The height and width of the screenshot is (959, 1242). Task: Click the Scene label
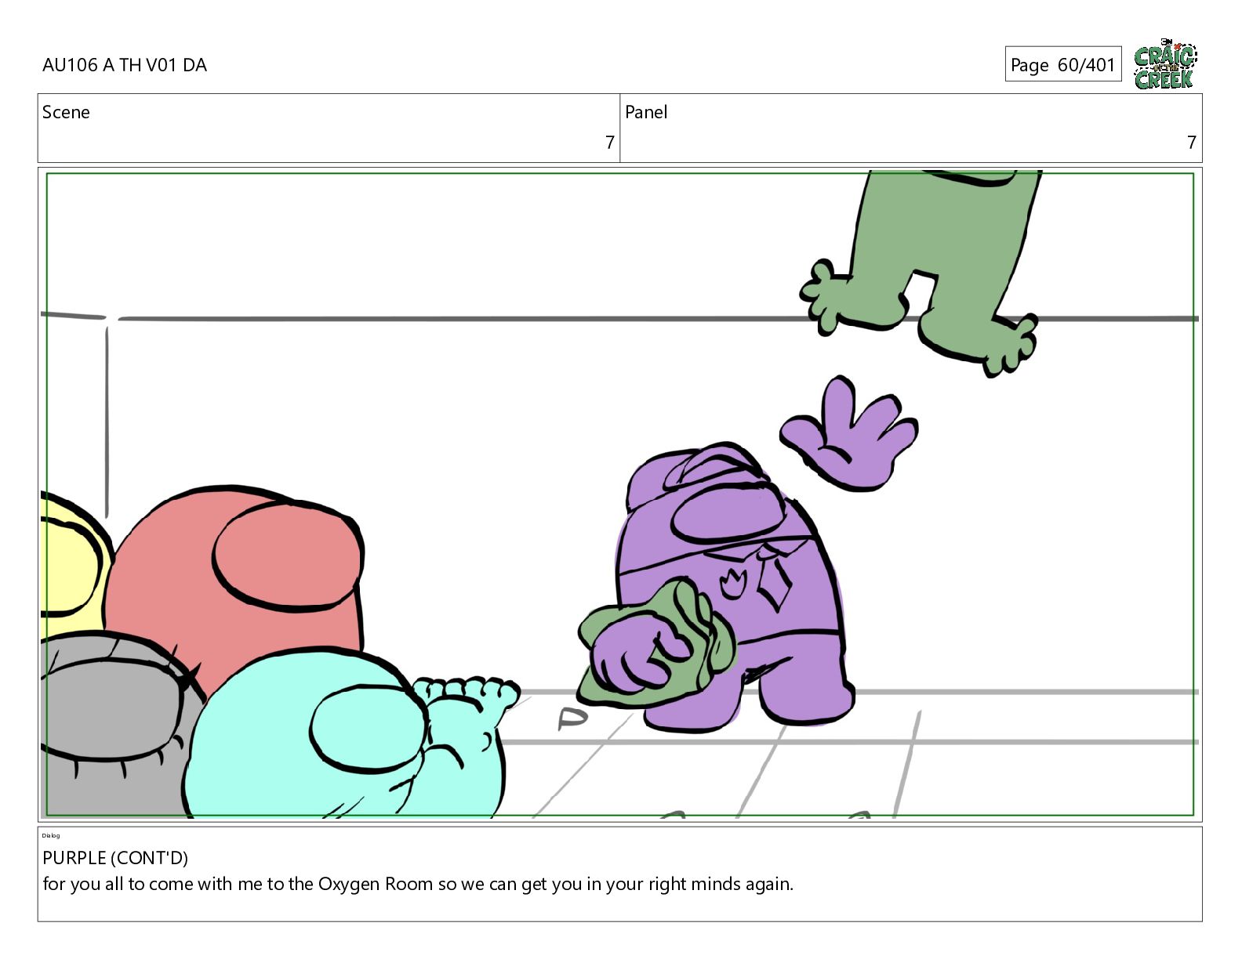66,112
